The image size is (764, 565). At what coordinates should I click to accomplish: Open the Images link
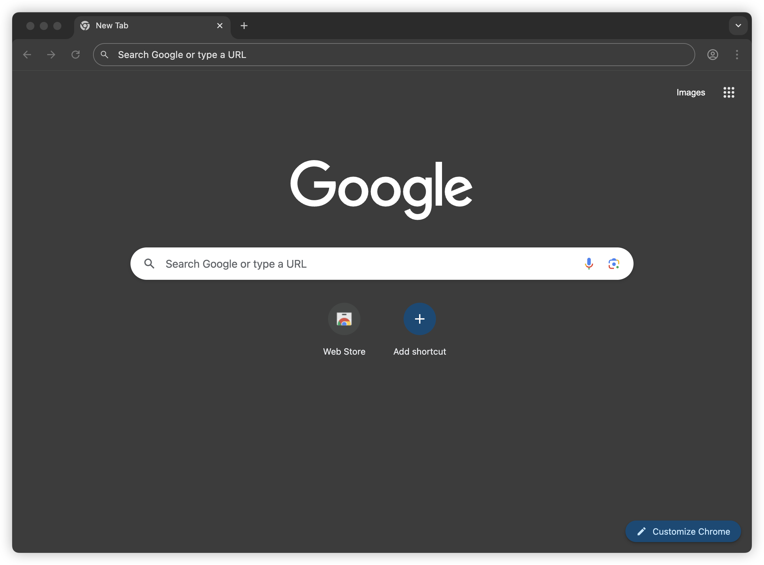click(x=691, y=92)
